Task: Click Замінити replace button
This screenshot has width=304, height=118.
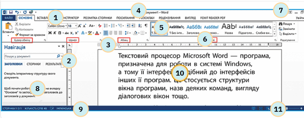Action: point(287,29)
